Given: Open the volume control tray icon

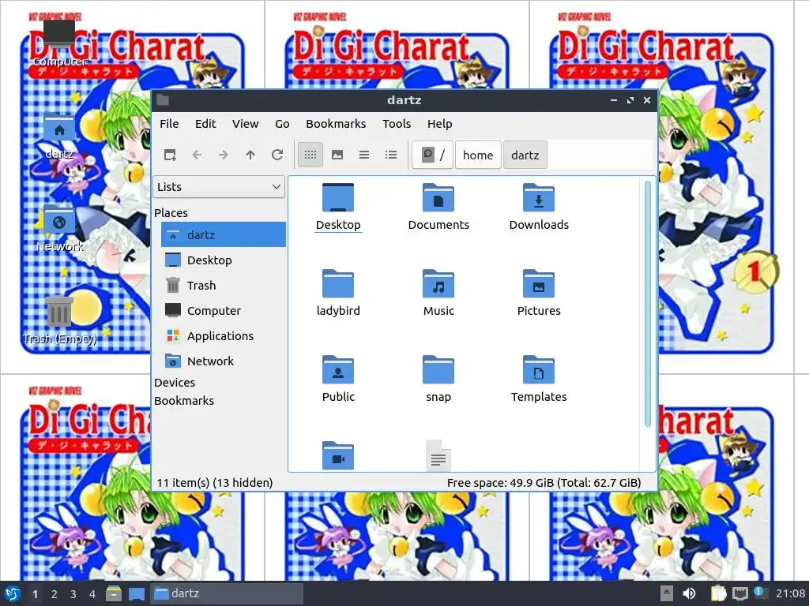Looking at the screenshot, I should pos(689,593).
